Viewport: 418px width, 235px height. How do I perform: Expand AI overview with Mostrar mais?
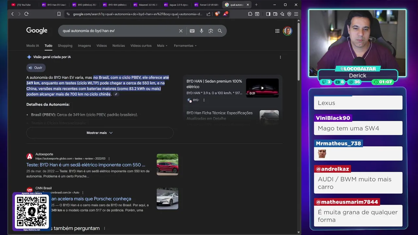click(100, 133)
